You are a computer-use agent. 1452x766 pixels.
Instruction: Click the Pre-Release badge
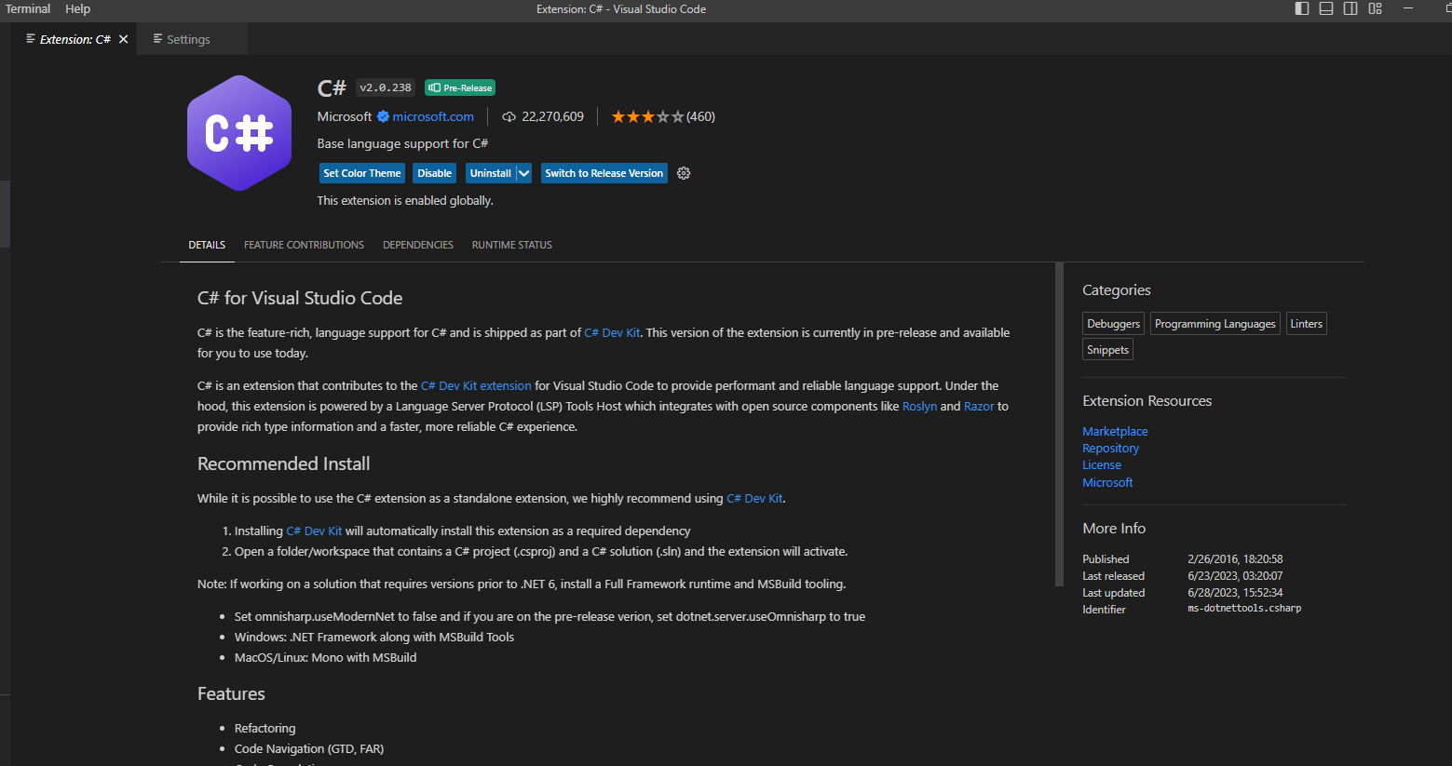460,87
